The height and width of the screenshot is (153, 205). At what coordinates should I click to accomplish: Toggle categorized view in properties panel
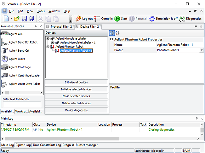pyautogui.click(x=112, y=33)
